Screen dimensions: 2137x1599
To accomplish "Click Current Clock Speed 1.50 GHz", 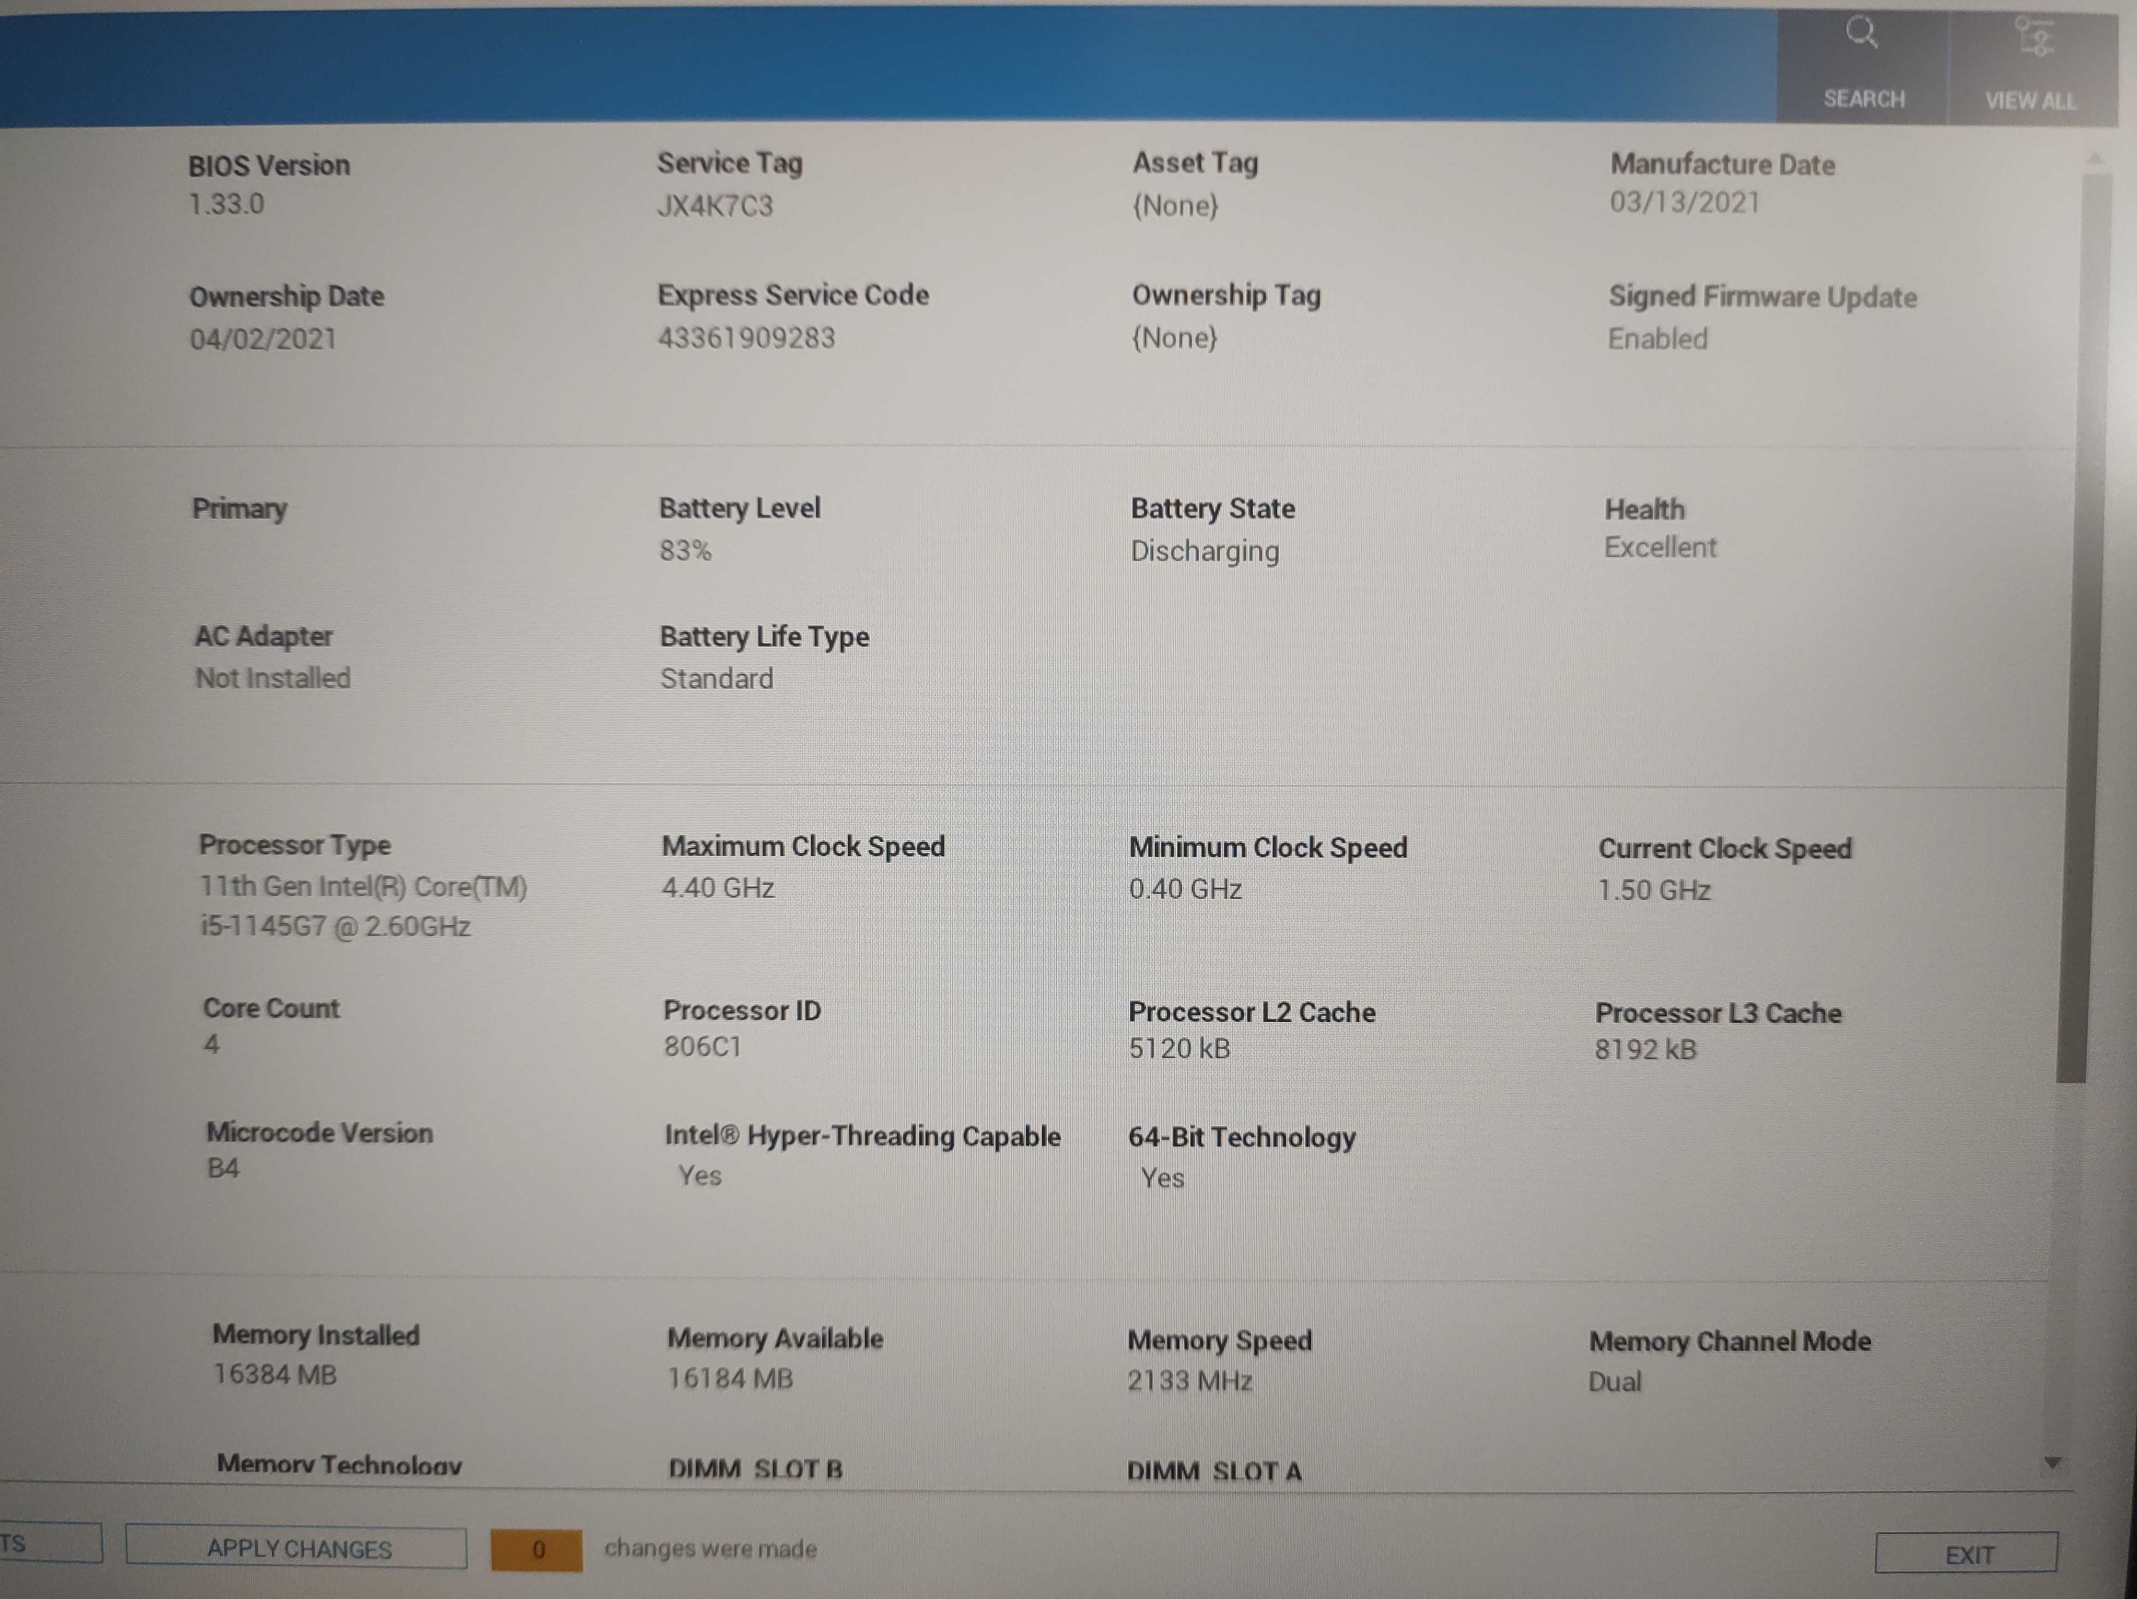I will (1654, 890).
